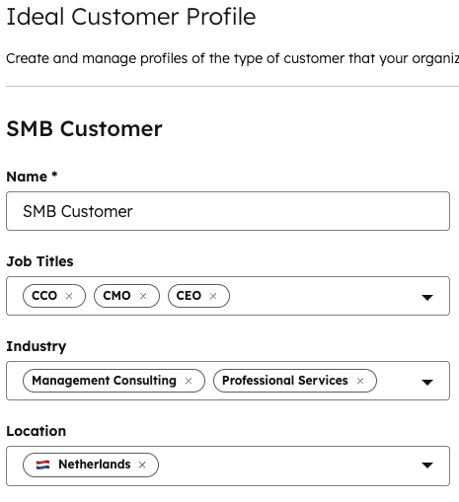Open the Industry dropdown arrow

click(427, 382)
